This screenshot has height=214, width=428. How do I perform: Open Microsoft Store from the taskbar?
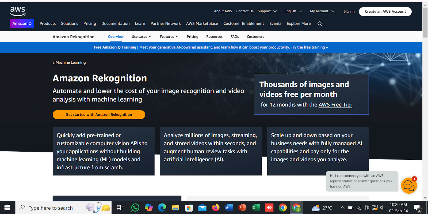tap(189, 208)
